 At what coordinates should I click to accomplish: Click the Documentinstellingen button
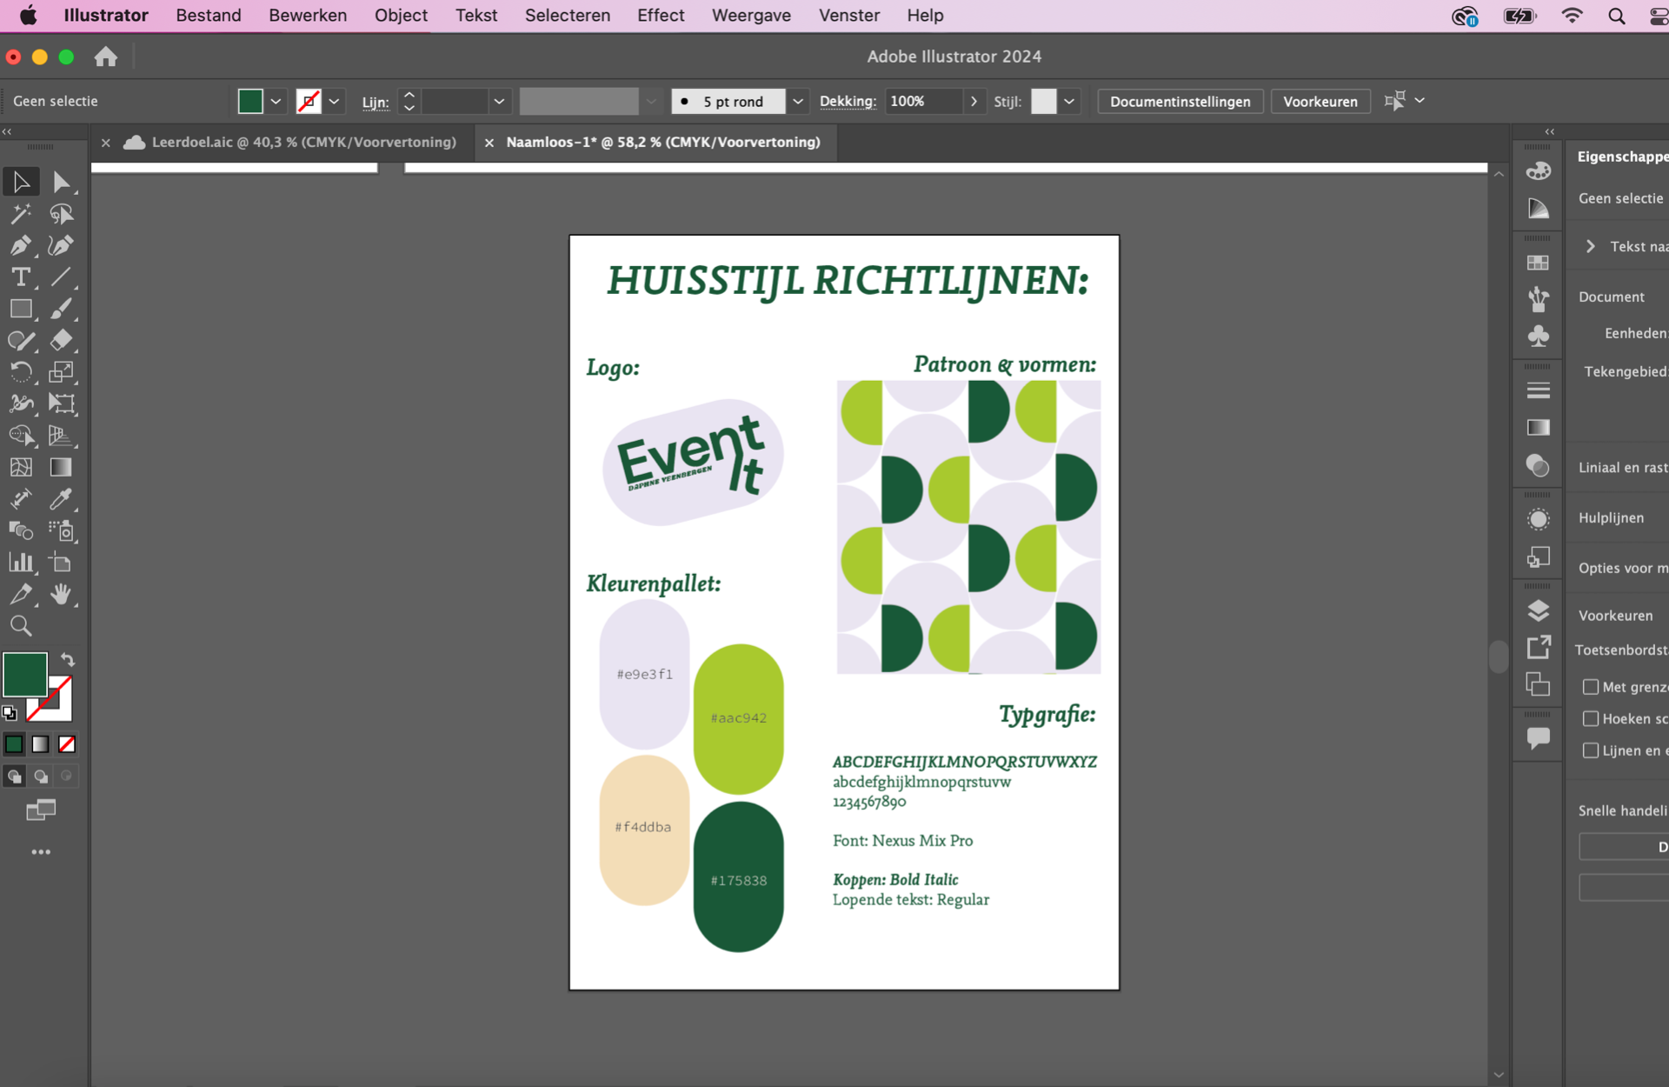pyautogui.click(x=1180, y=102)
